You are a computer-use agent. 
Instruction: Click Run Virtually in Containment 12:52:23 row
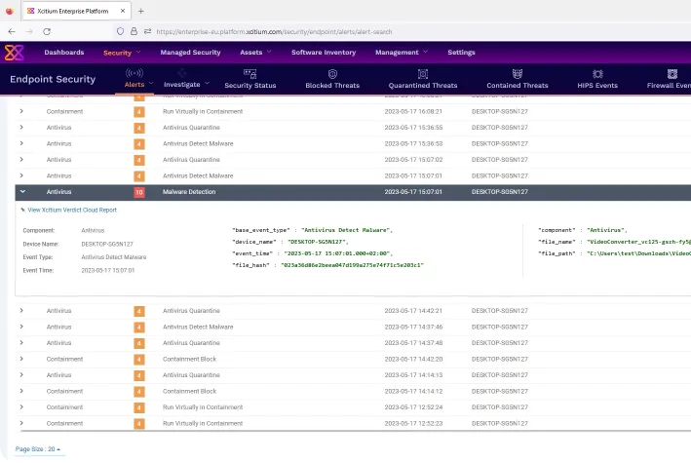point(203,424)
